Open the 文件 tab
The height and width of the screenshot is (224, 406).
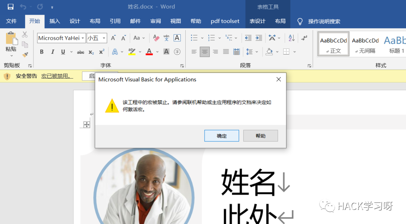tap(11, 21)
